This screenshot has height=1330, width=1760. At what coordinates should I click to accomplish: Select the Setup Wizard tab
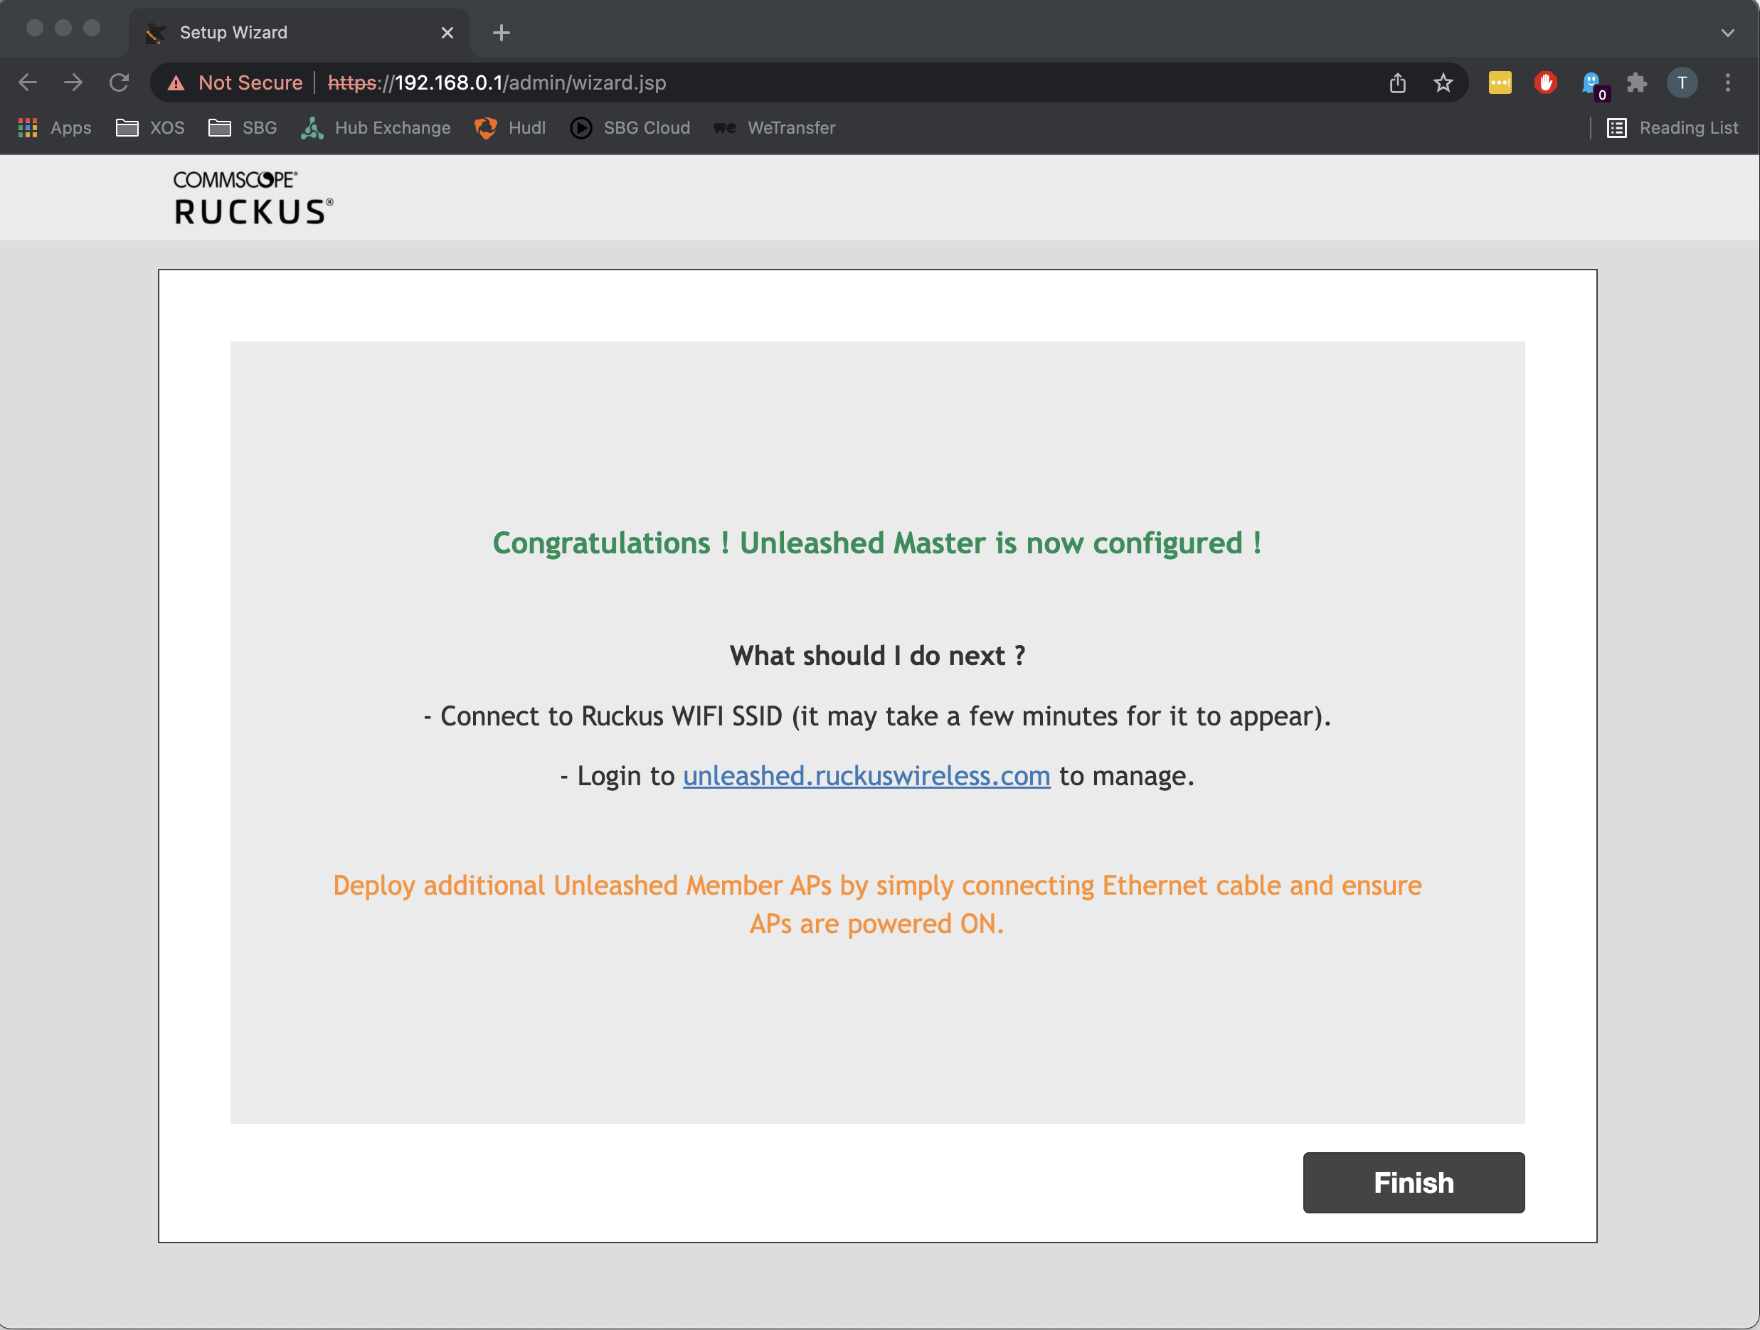pos(298,33)
